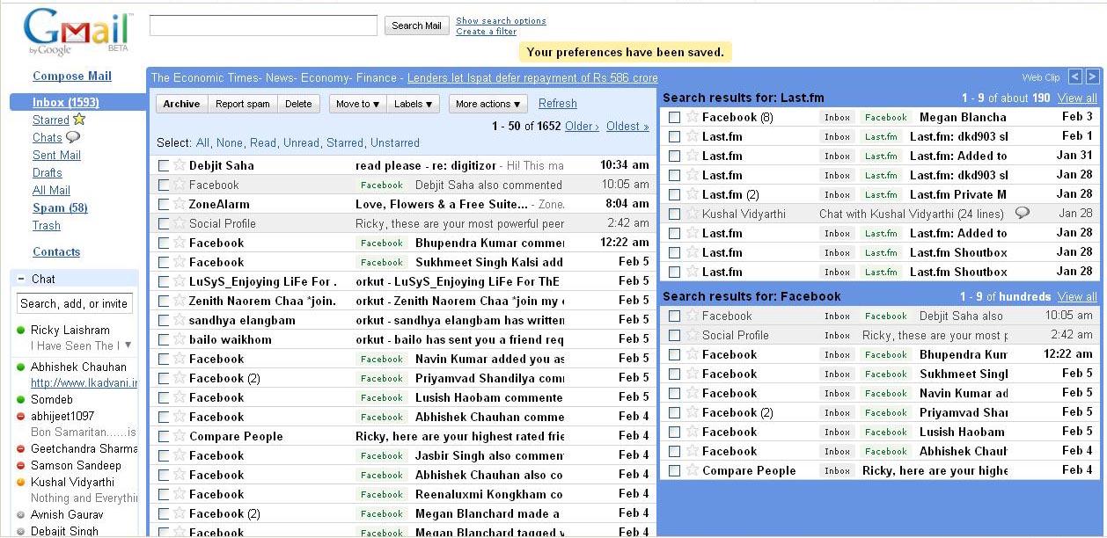Click gray offline icon of Avnish Gaurav
Viewport: 1107px width, 538px height.
coord(21,515)
